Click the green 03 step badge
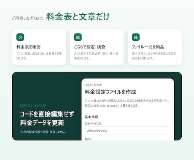 click(x=136, y=37)
